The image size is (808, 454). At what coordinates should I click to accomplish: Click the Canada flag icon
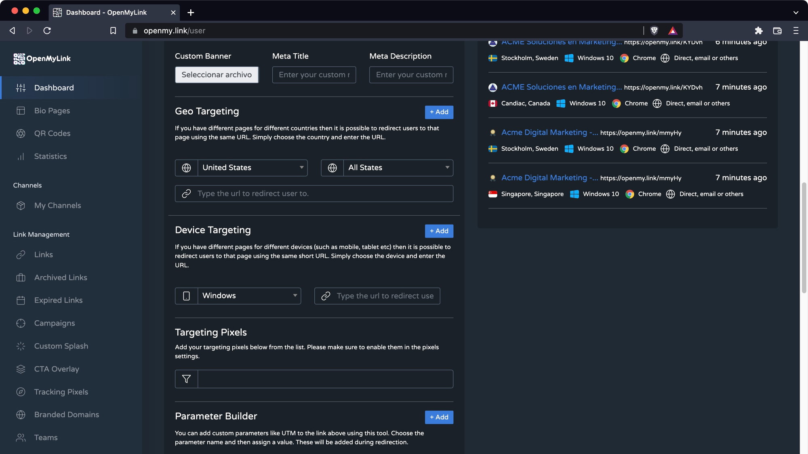click(492, 103)
